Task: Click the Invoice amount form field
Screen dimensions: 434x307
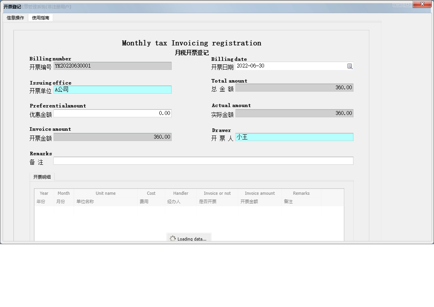Action: tap(112, 137)
